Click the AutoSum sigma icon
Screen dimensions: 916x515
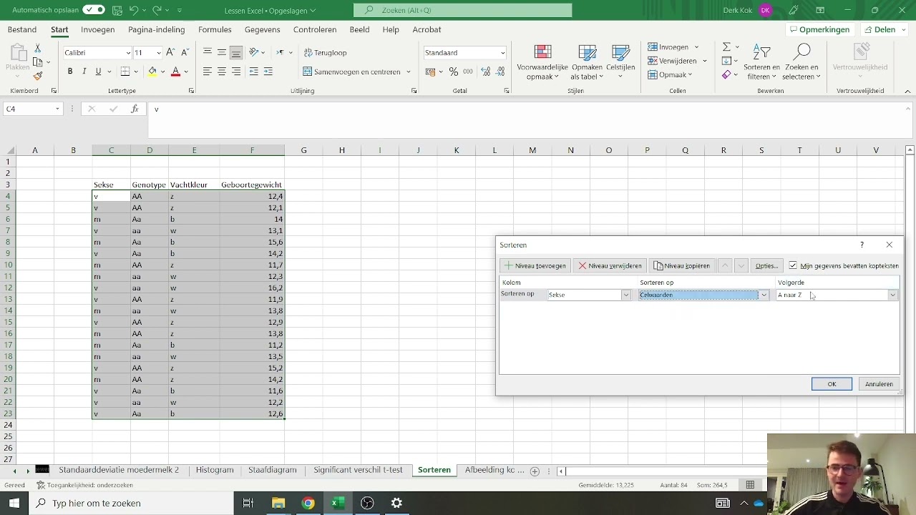726,47
